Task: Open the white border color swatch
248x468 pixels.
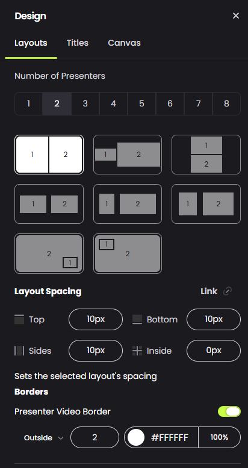Action: tap(136, 437)
